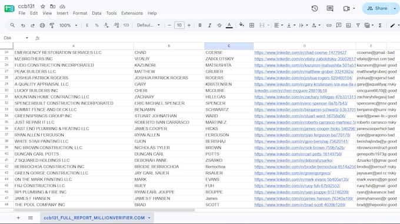The height and width of the screenshot is (224, 400).
Task: Open the Insert menu
Action: [62, 13]
